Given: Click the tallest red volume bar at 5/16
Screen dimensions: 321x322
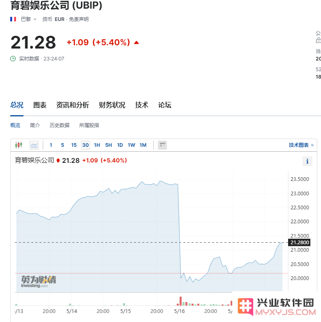Looking at the screenshot, I should click(x=180, y=301).
